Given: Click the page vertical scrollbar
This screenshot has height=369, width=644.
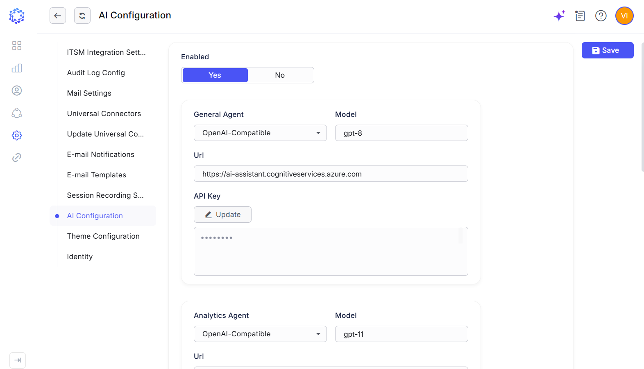Looking at the screenshot, I should click(x=642, y=107).
